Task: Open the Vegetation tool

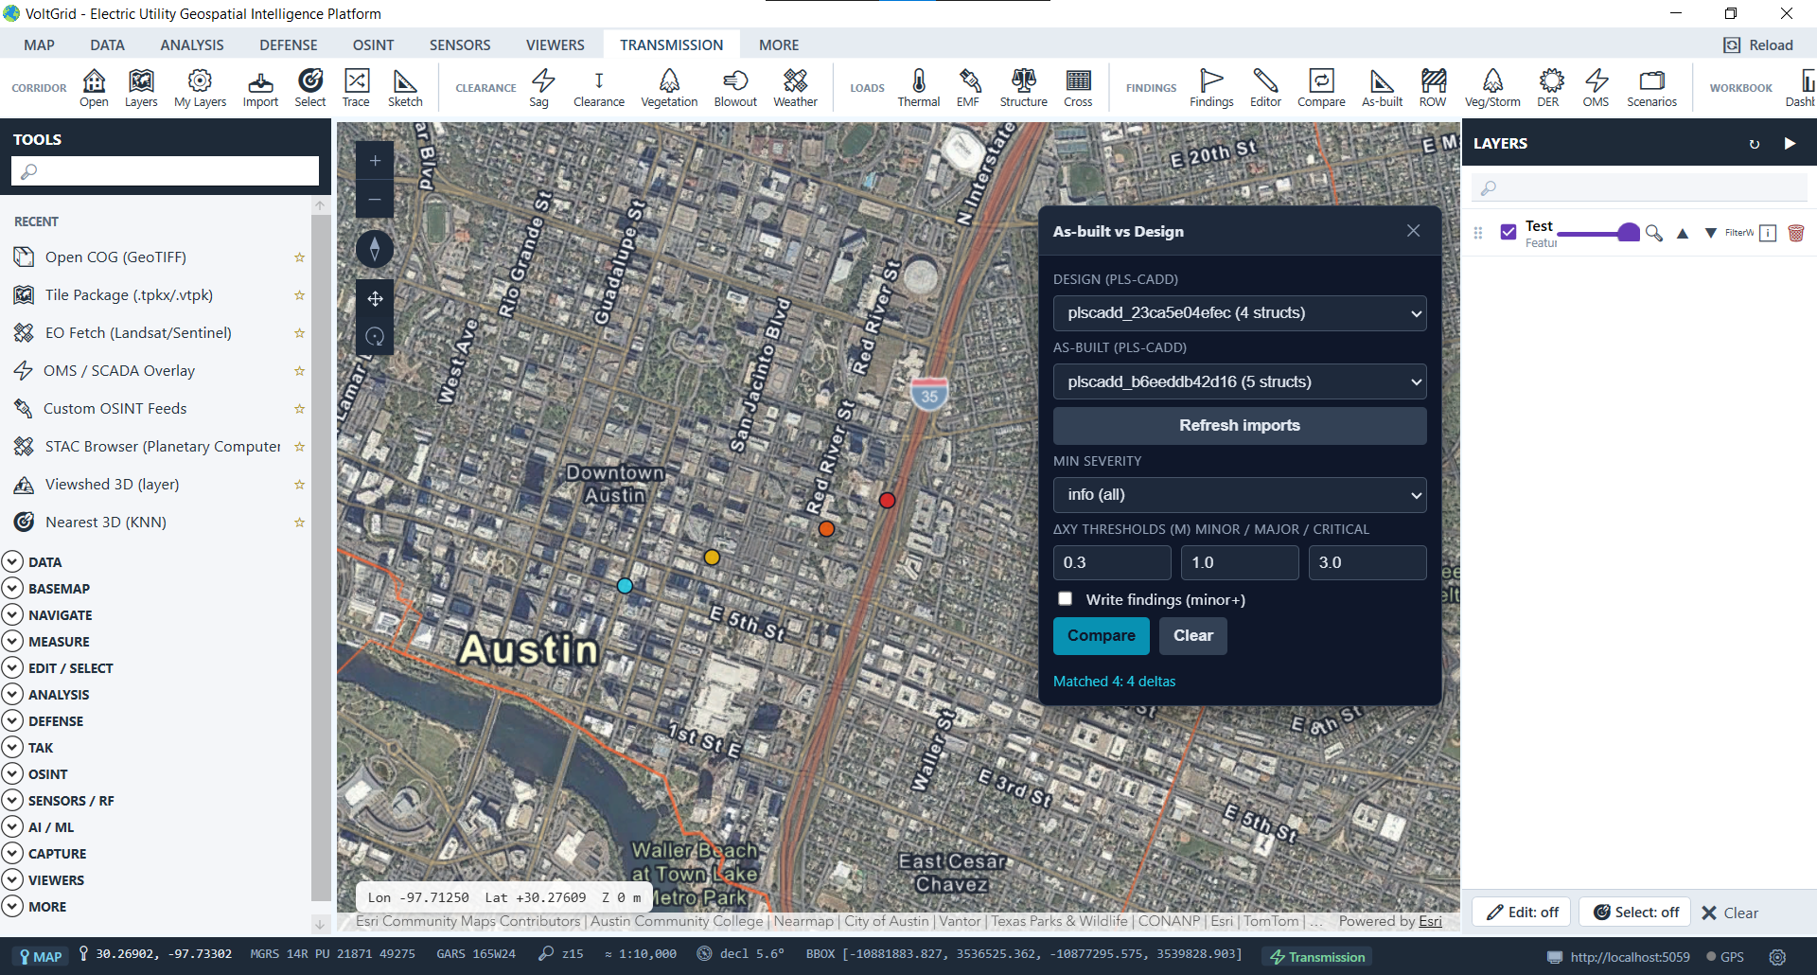Action: coord(669,88)
